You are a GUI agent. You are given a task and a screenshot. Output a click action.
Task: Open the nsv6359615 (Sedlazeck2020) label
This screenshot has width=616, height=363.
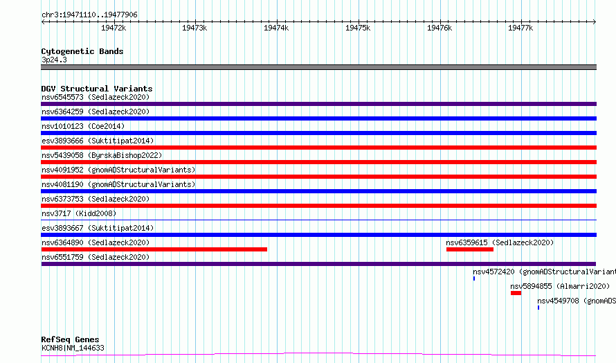[500, 242]
